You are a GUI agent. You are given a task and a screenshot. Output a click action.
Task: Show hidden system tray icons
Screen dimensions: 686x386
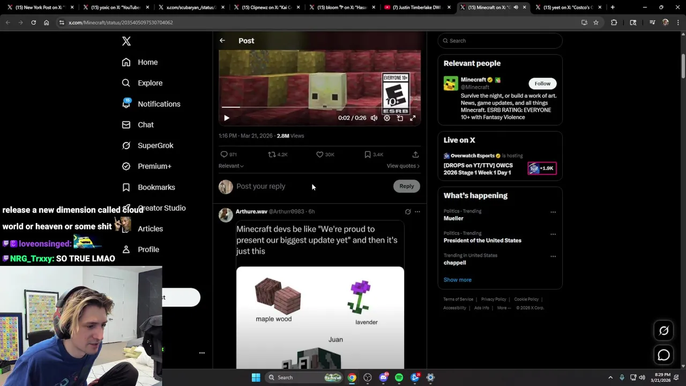click(x=610, y=377)
